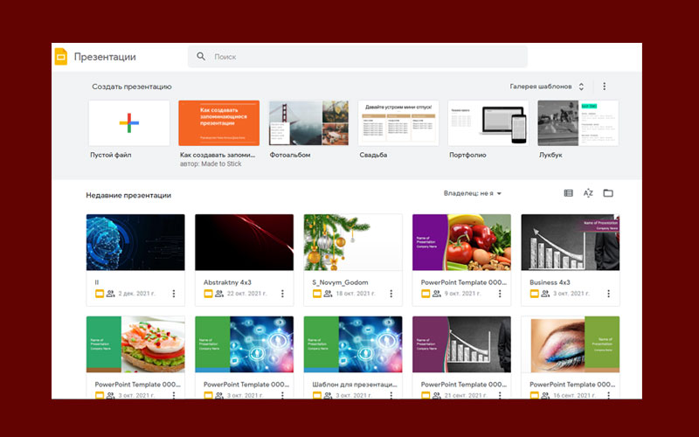This screenshot has height=437, width=699.
Task: Click the Abstraktny 4x3 file name
Action: point(227,282)
